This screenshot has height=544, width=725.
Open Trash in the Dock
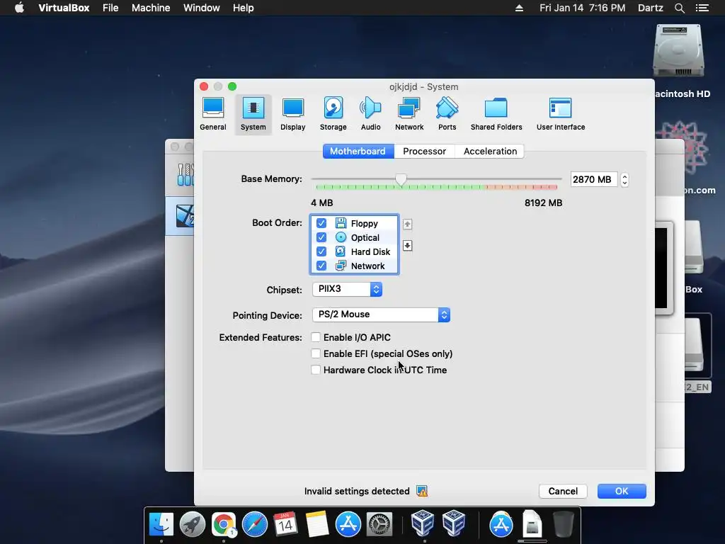tap(563, 524)
